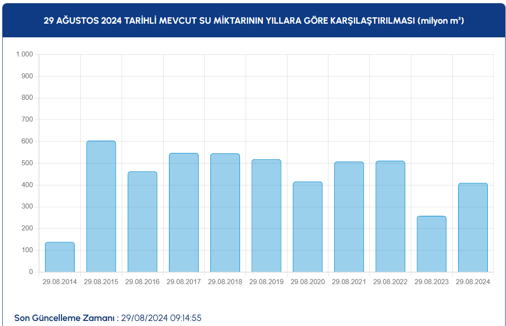Image resolution: width=506 pixels, height=326 pixels.
Task: Click the 1.000 y-axis label
Action: click(x=25, y=54)
